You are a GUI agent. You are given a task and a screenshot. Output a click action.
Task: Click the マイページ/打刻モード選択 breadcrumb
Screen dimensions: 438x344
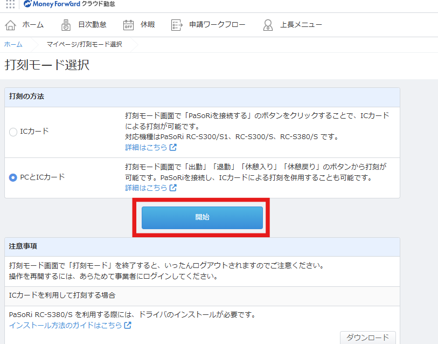[84, 44]
